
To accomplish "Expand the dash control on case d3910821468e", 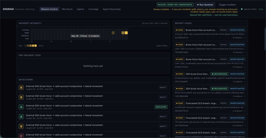I will (x=245, y=52).
